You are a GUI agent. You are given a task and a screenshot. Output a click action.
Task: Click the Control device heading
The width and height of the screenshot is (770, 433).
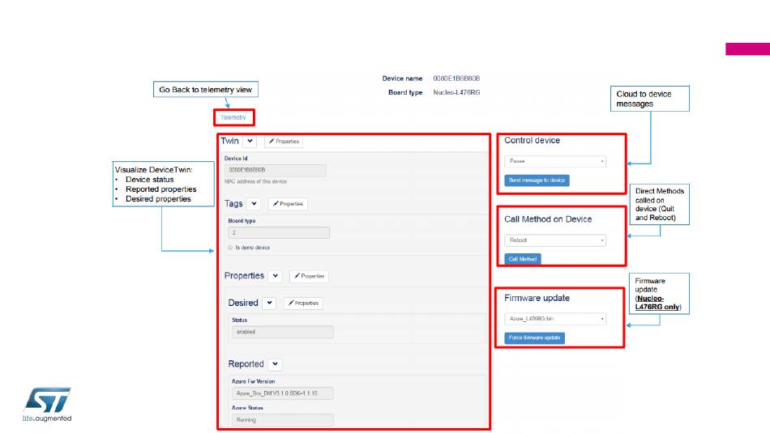click(x=532, y=140)
